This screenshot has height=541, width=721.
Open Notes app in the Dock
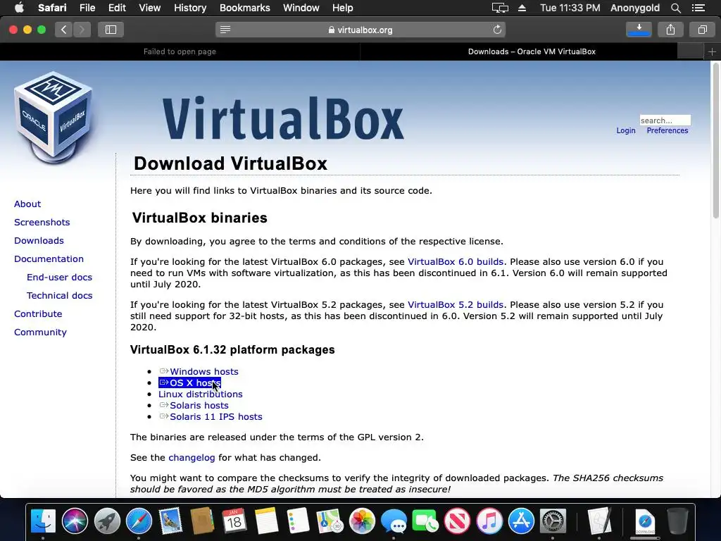266,521
